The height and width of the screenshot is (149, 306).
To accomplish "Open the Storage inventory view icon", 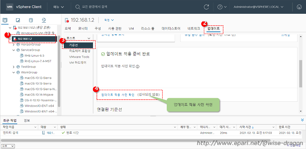I will pos(31,20).
